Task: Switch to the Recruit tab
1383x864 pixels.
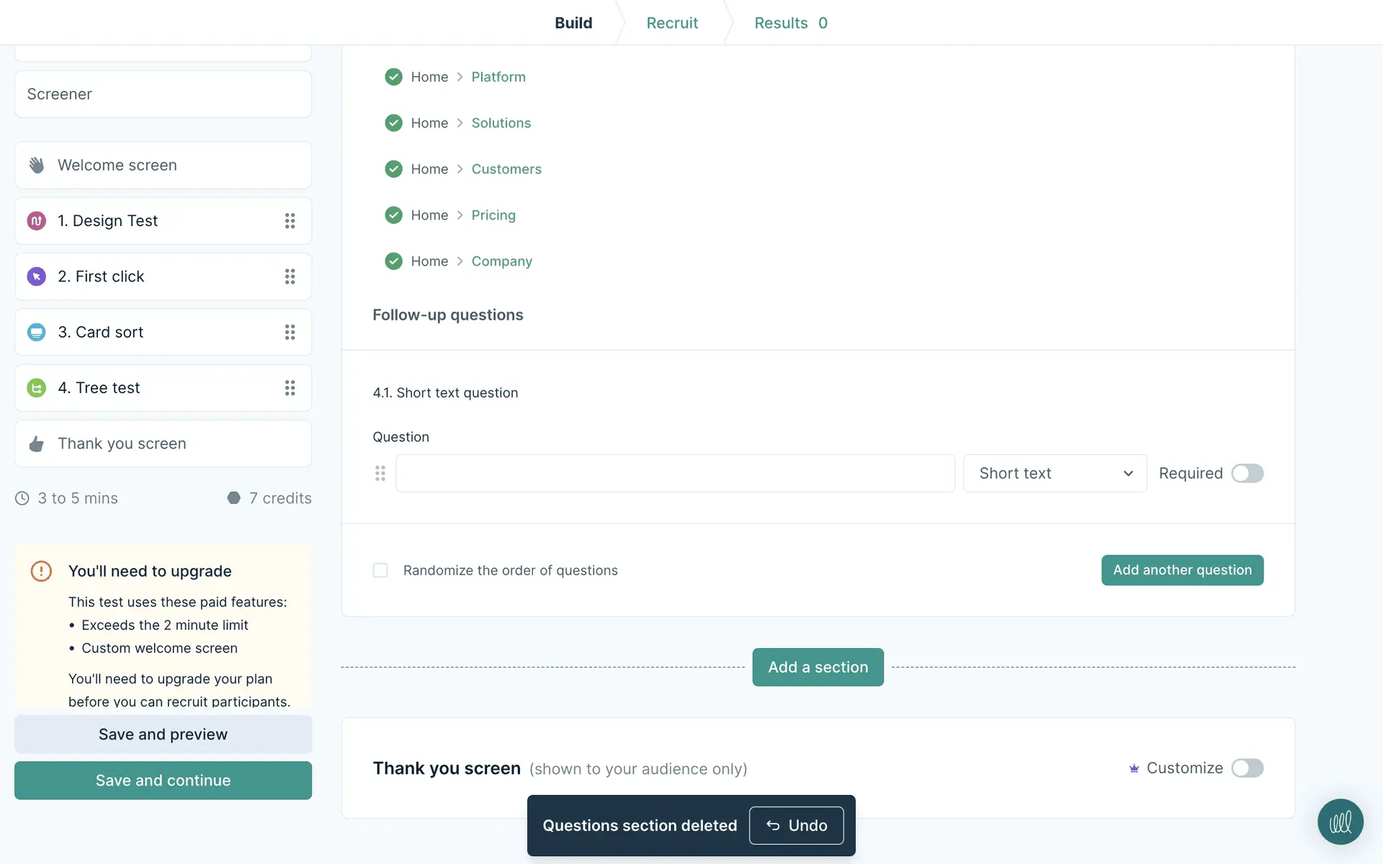Action: click(x=671, y=23)
